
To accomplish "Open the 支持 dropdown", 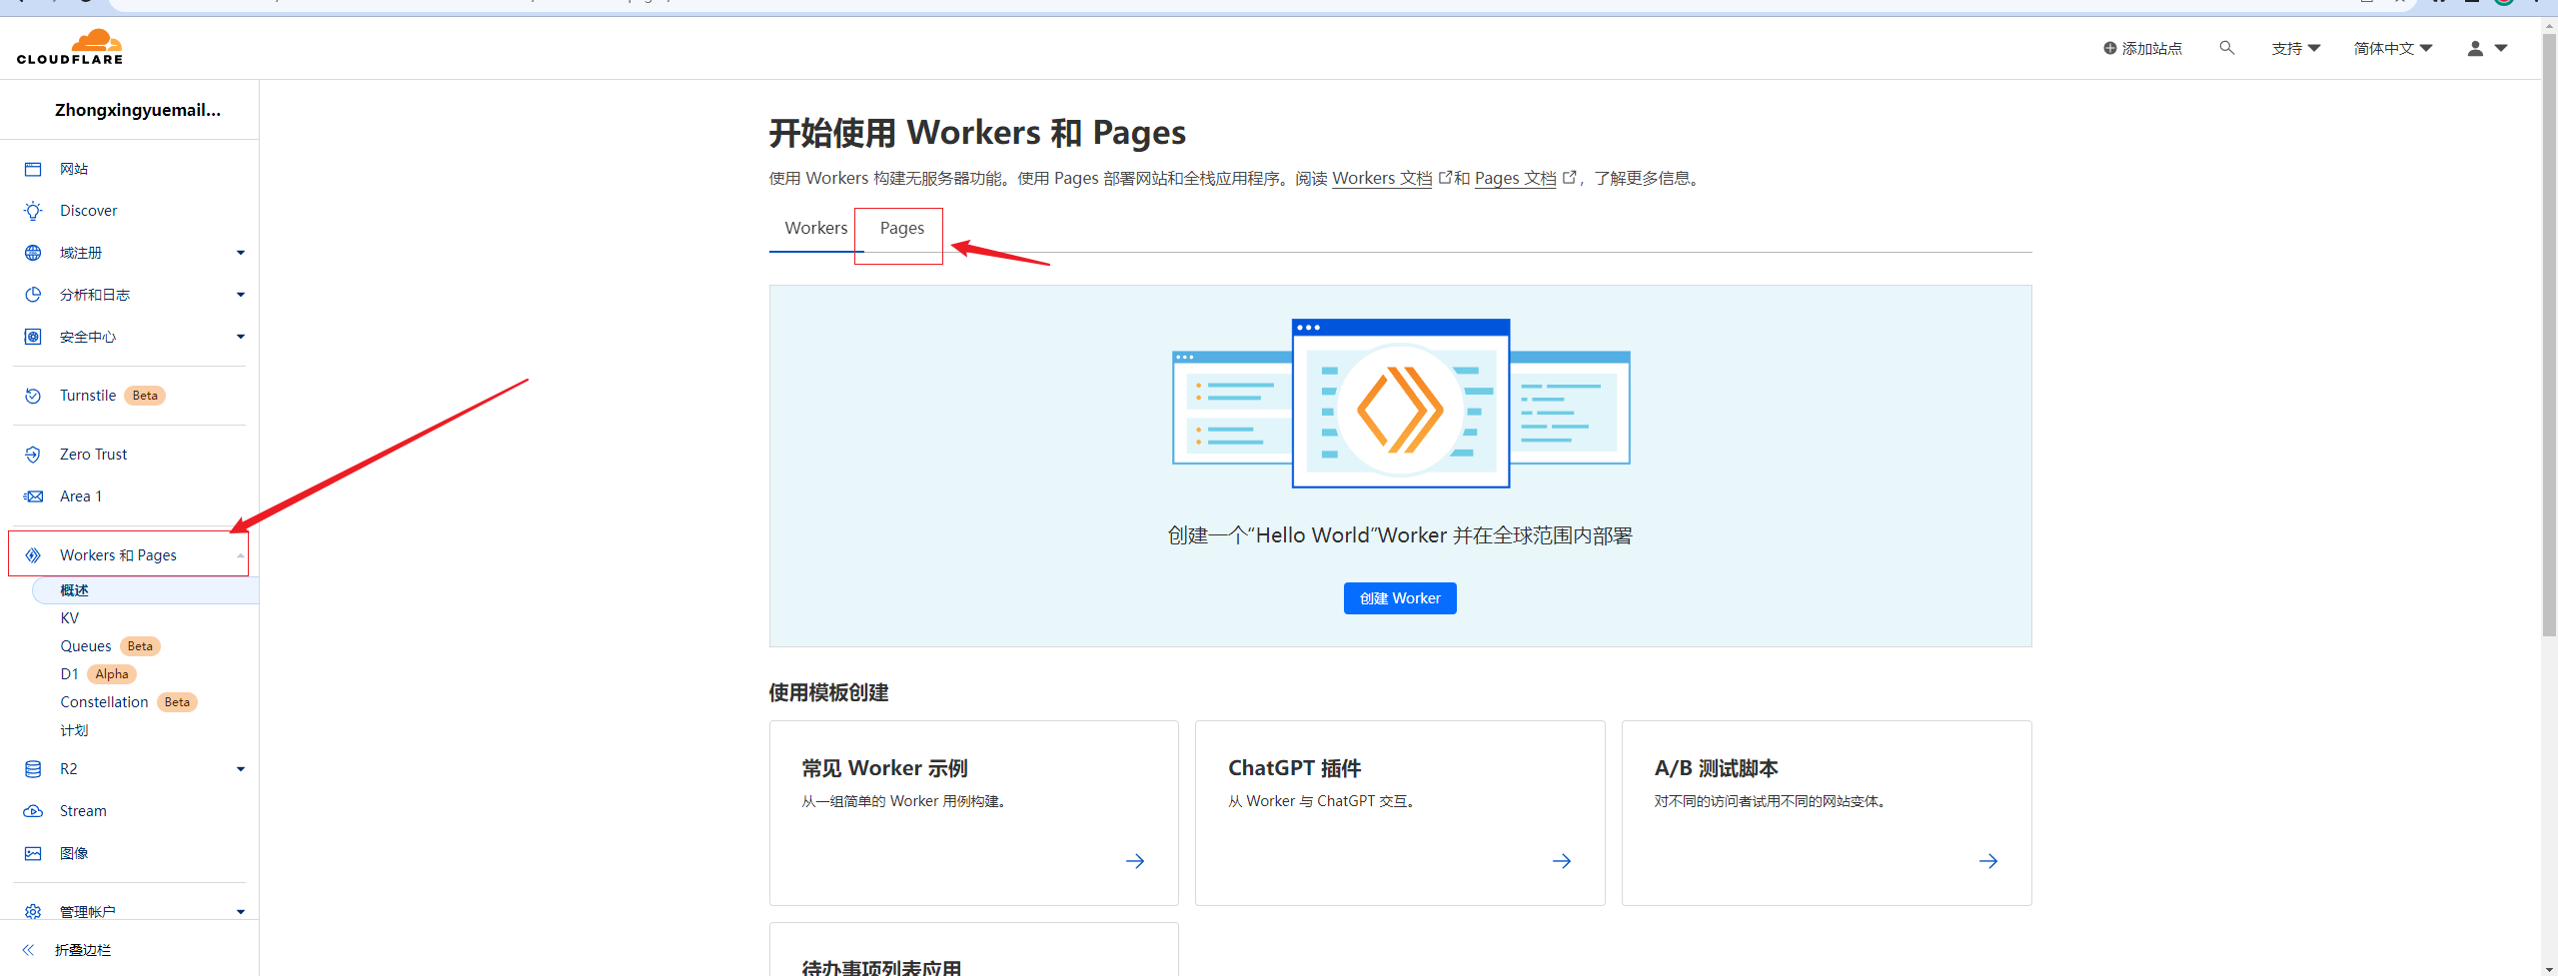I will 2295,48.
